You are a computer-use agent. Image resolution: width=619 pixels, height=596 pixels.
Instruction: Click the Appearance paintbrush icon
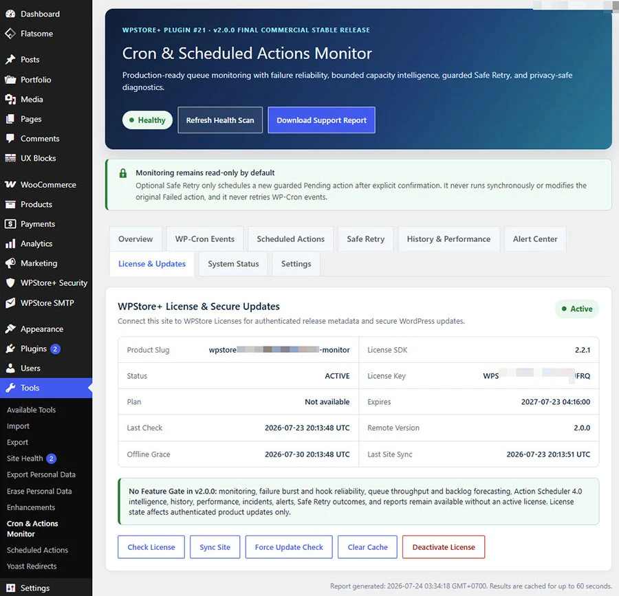click(x=10, y=329)
